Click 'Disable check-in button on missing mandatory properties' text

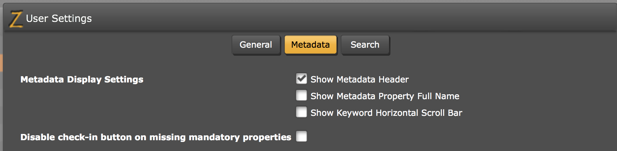pyautogui.click(x=156, y=137)
